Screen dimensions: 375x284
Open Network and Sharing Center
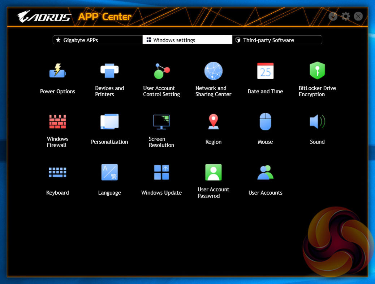(214, 71)
